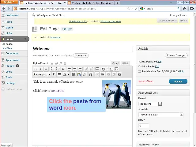Toggle the spellchecker icon

pos(103,69)
